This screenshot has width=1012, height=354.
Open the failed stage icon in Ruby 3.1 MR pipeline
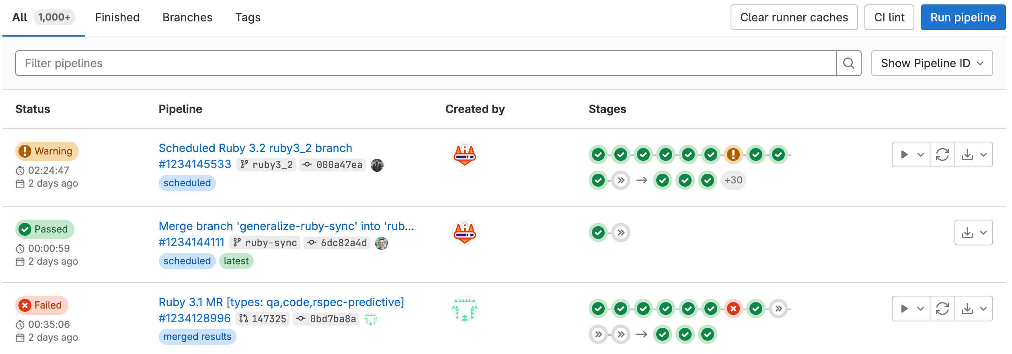click(x=733, y=309)
